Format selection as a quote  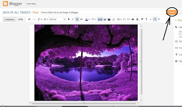tap(133, 19)
